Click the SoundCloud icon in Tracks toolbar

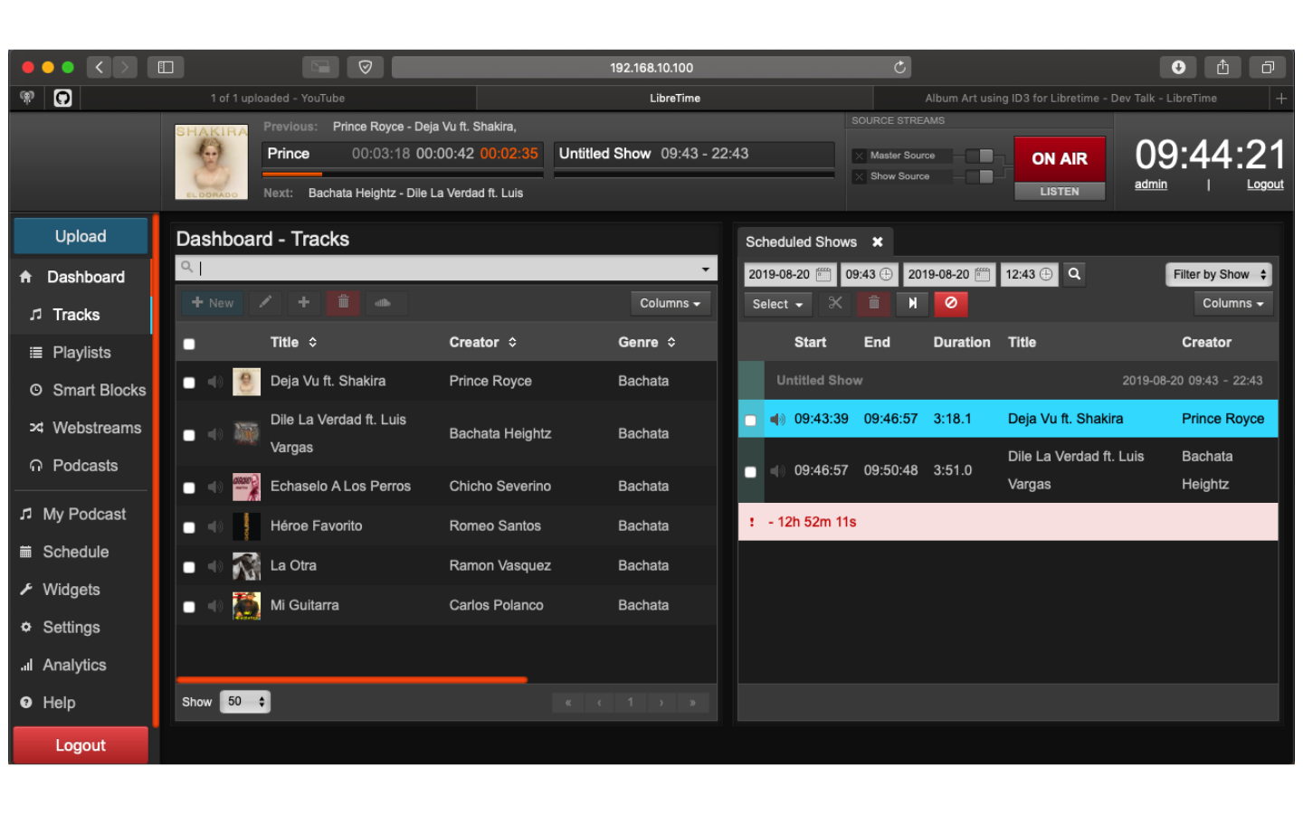[x=383, y=303]
